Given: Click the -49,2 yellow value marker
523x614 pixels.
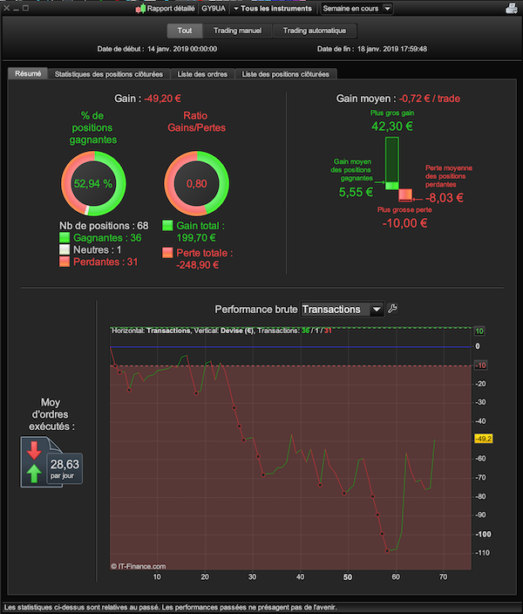Looking at the screenshot, I should [484, 439].
